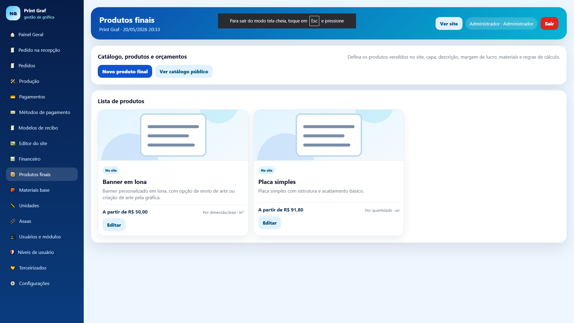
Task: Click Editar on Banner em lona card
Action: point(114,225)
